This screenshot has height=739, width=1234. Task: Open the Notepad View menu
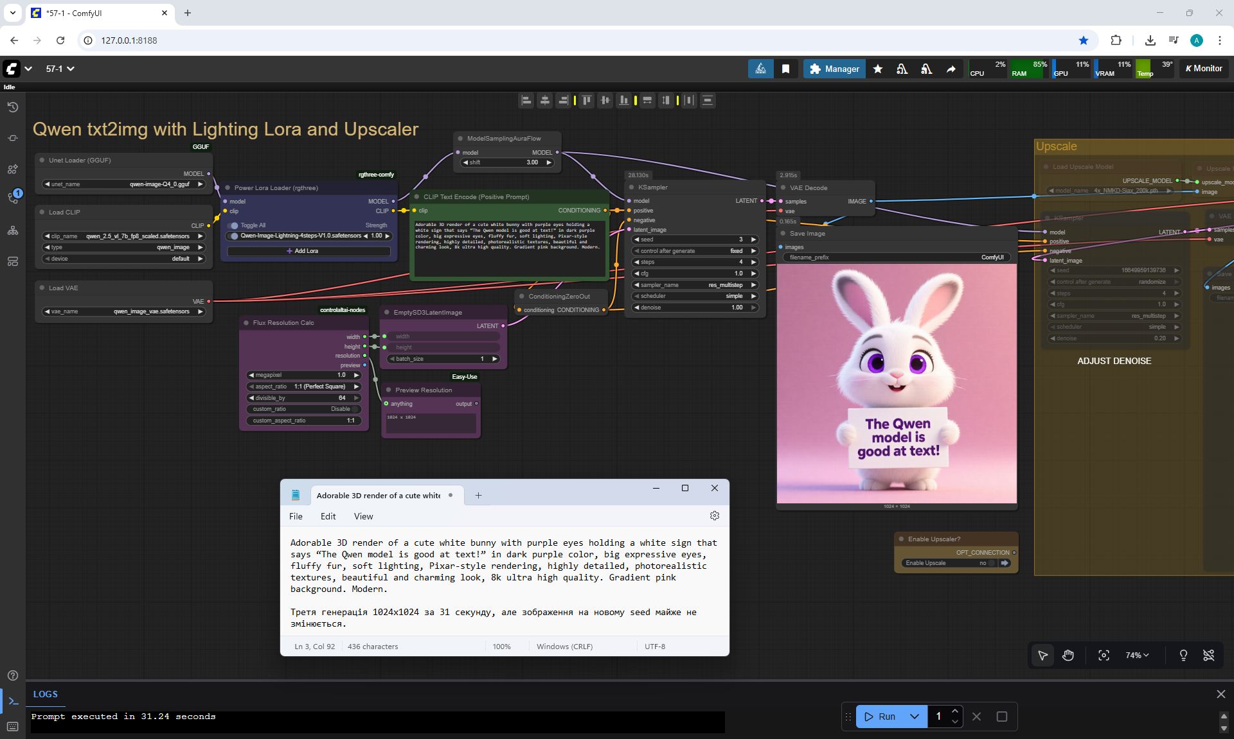point(363,516)
